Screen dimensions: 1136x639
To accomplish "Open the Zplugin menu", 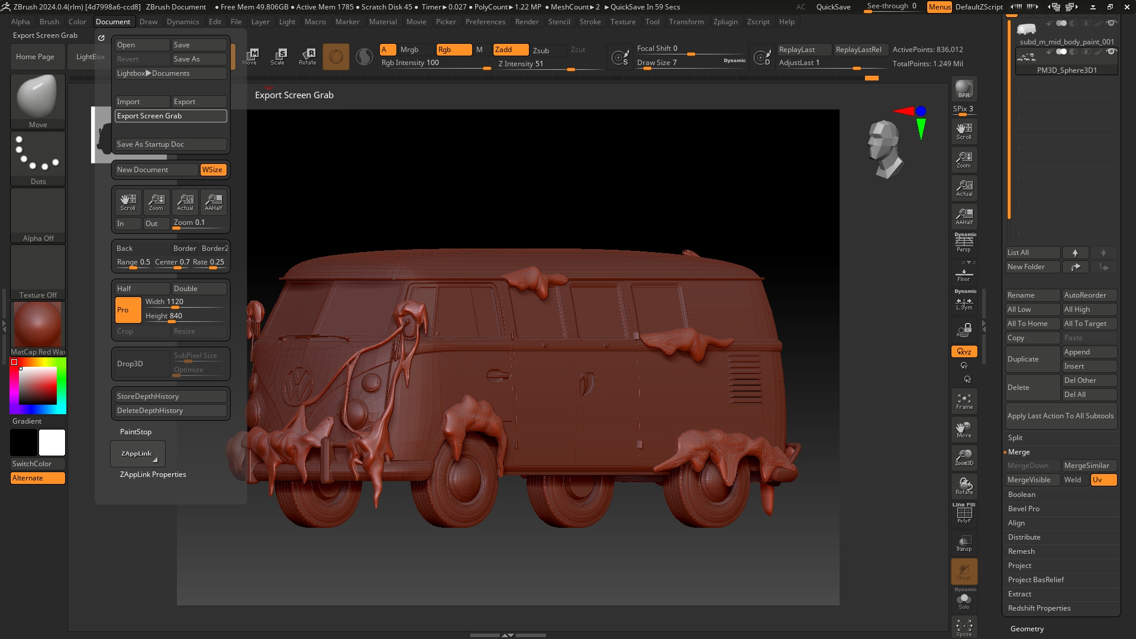I will click(x=725, y=22).
